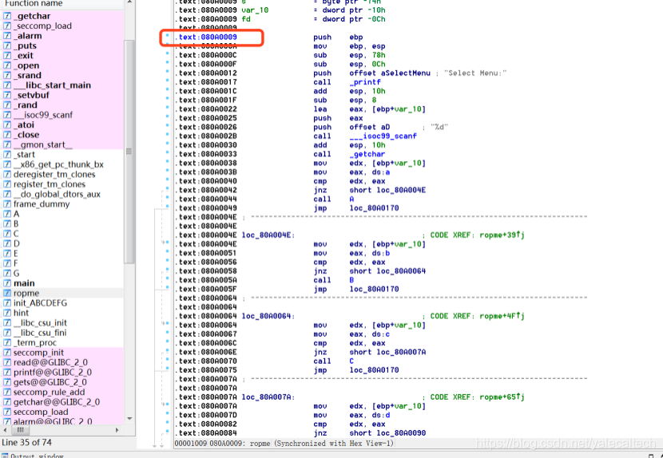Click the _close function icon

pyautogui.click(x=7, y=135)
